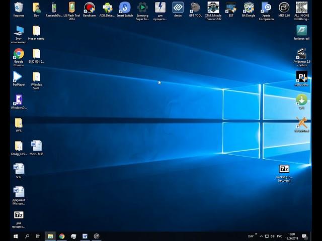Click the round app icon next to Word on taskbar
Viewport: 322px width, 241px height.
[97, 236]
